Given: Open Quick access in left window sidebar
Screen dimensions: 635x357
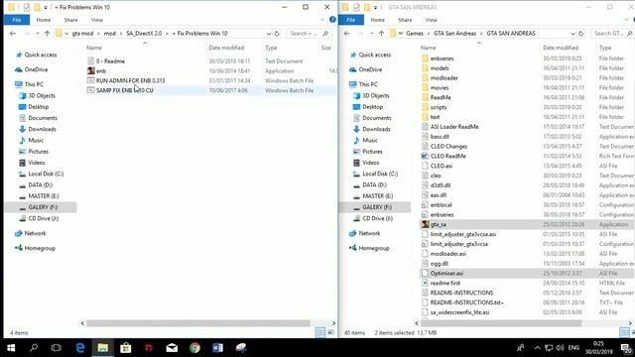Looking at the screenshot, I should click(x=41, y=55).
